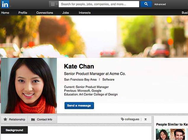Screen dimensions: 188x140
Task: Click the LinkedIn logo icon
Action: pyautogui.click(x=5, y=4)
